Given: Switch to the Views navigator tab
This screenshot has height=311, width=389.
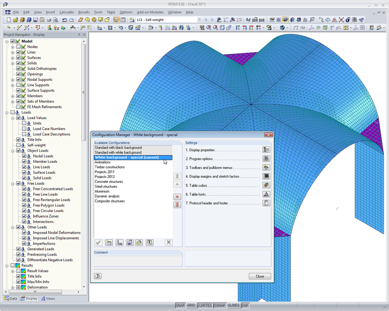Looking at the screenshot, I should (x=48, y=298).
